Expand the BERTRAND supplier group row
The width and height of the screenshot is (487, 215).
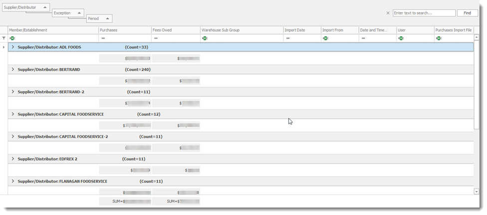tap(13, 70)
